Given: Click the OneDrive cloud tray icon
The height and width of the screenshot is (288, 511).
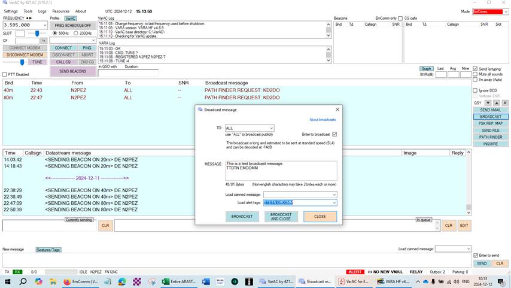Looking at the screenshot, I should click(x=425, y=281).
